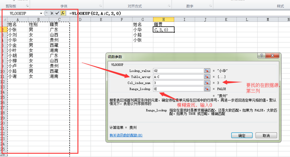This screenshot has width=290, height=157.
Task: Click the cancel X icon in formula bar
Action: [x=52, y=13]
